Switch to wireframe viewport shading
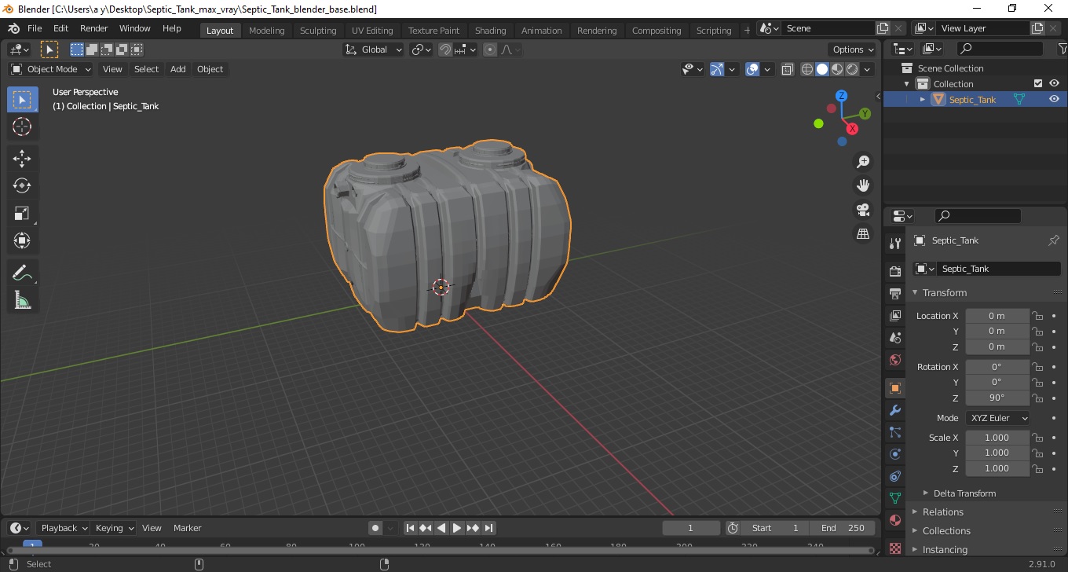 click(807, 69)
